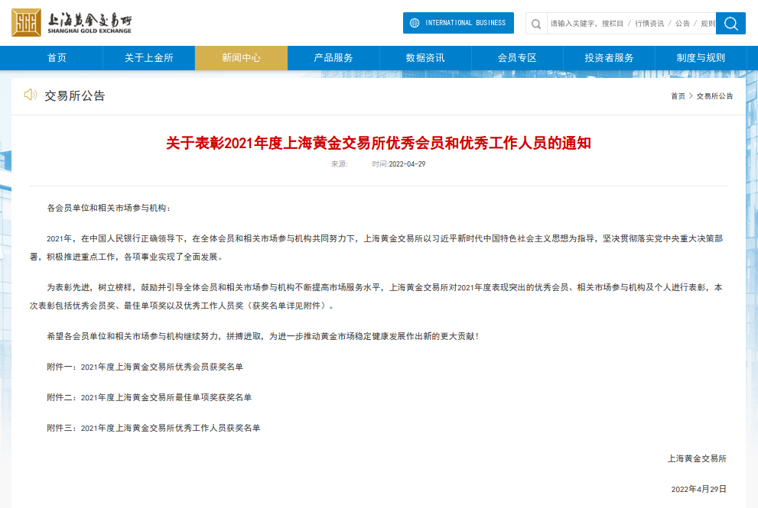Click the greeting line 各会员单位和相关市场参与机构
This screenshot has height=508, width=758.
pyautogui.click(x=109, y=208)
